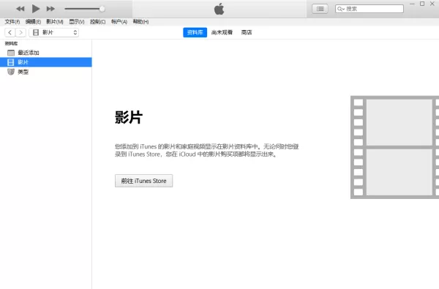
Task: Click the 资料库 sidebar section header
Action: point(11,43)
